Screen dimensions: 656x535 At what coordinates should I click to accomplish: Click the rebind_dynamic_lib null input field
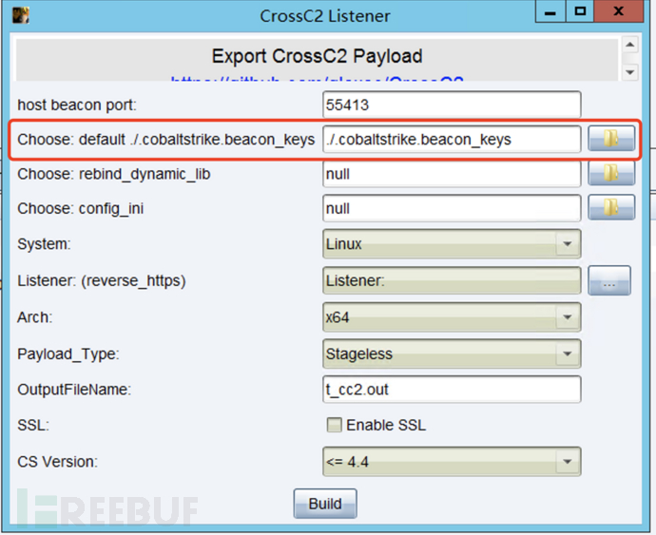tap(452, 174)
